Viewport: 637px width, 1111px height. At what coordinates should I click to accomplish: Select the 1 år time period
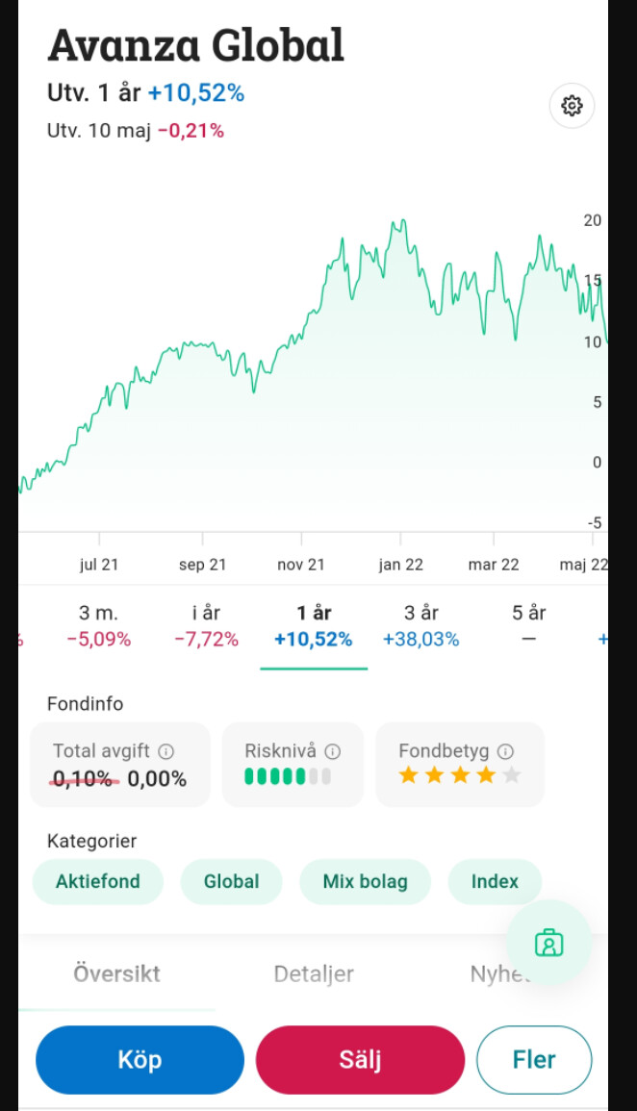pyautogui.click(x=314, y=626)
